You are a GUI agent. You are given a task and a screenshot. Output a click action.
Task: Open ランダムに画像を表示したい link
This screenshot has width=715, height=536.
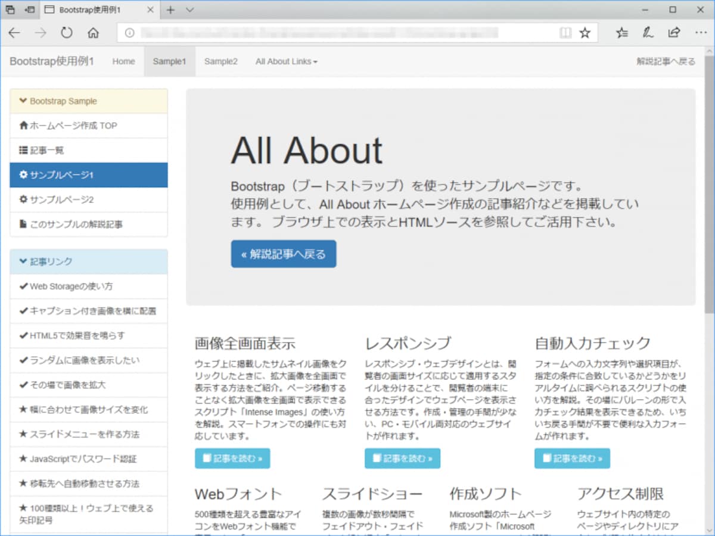[89, 360]
